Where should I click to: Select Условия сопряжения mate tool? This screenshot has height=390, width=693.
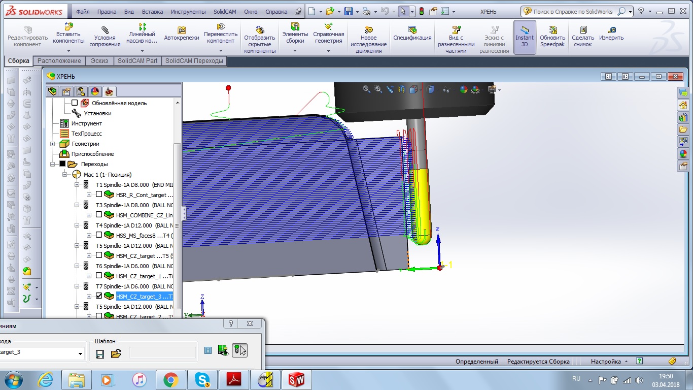[x=105, y=37]
